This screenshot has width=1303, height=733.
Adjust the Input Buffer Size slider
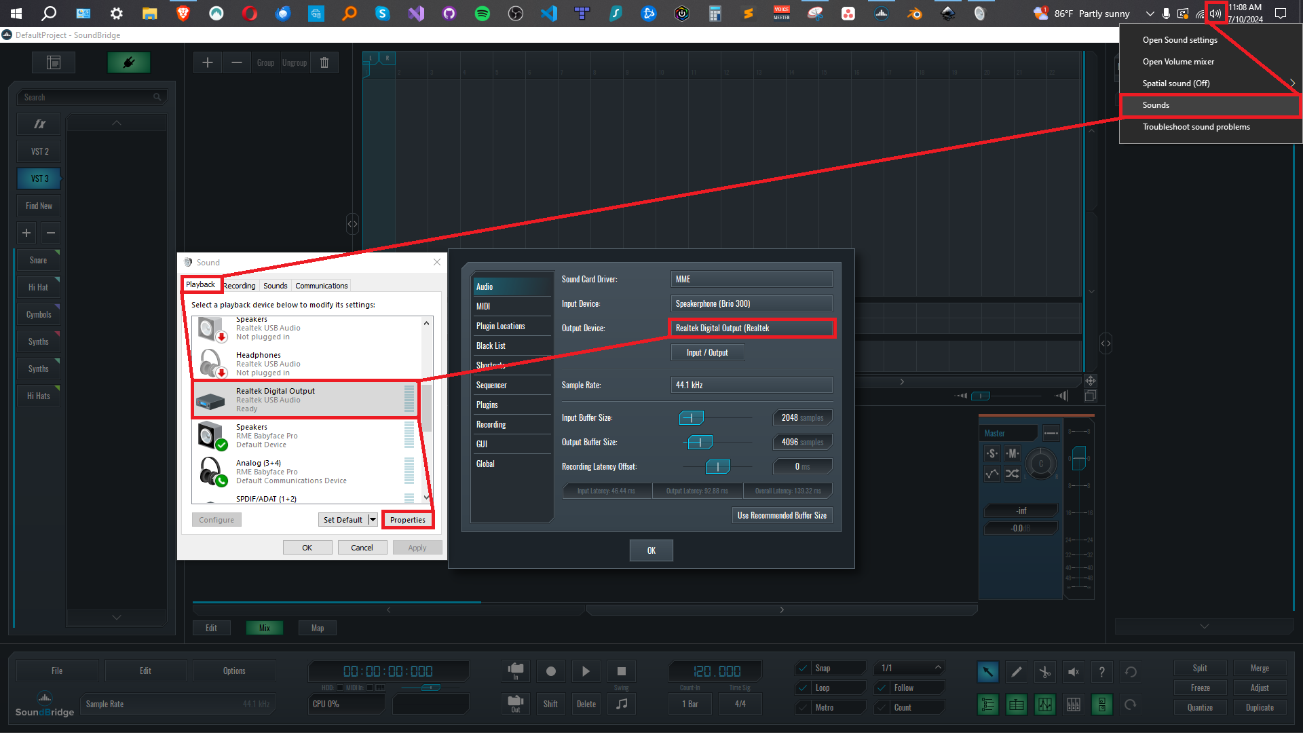692,417
